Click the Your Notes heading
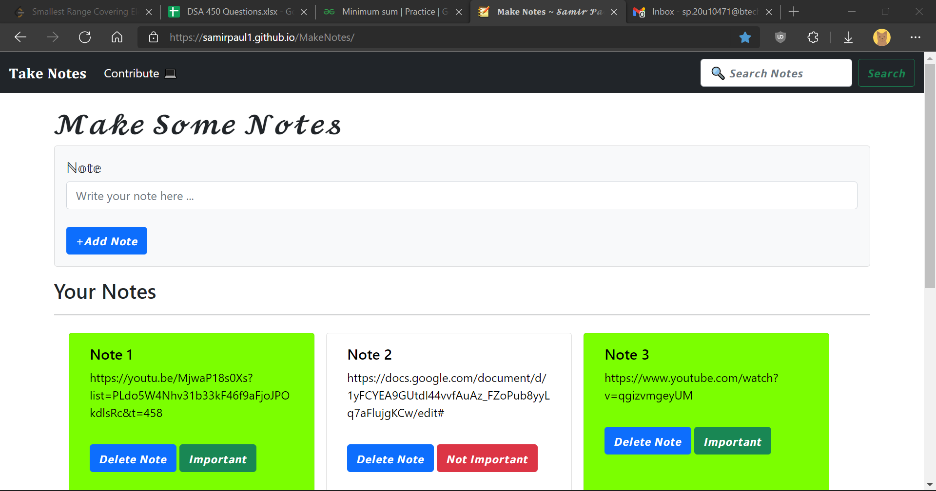This screenshot has height=491, width=936. tap(105, 292)
